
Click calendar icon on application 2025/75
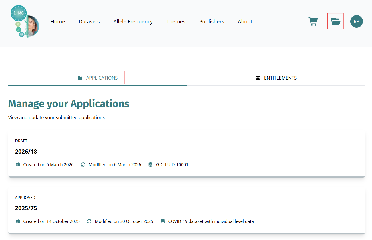tap(18, 221)
